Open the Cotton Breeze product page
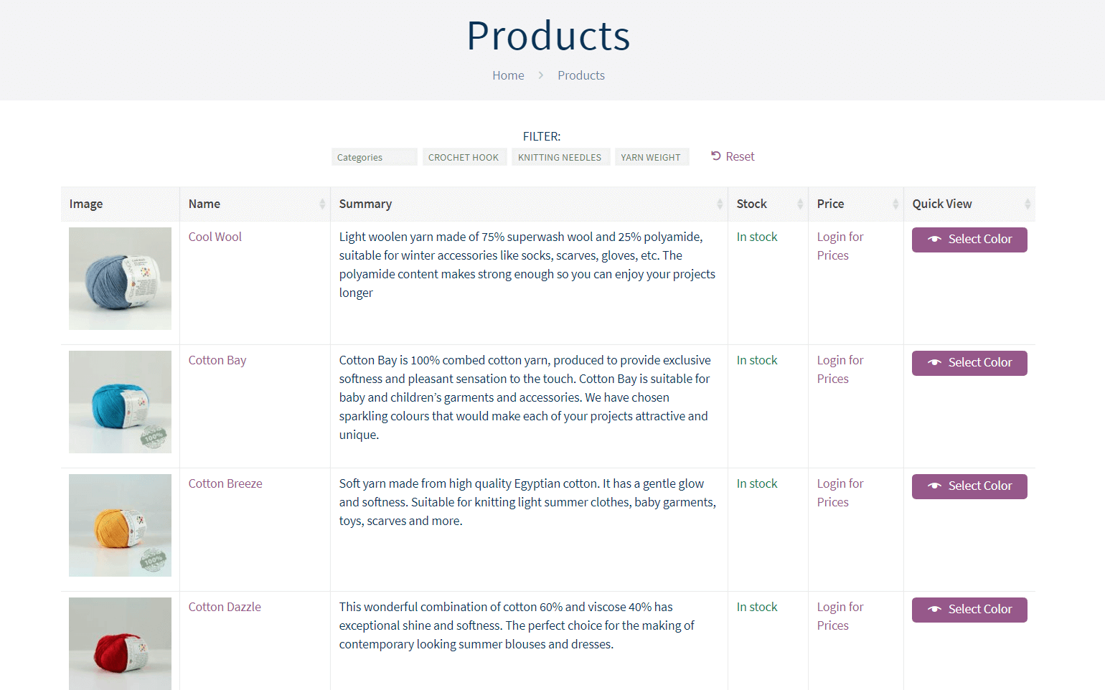 tap(225, 483)
